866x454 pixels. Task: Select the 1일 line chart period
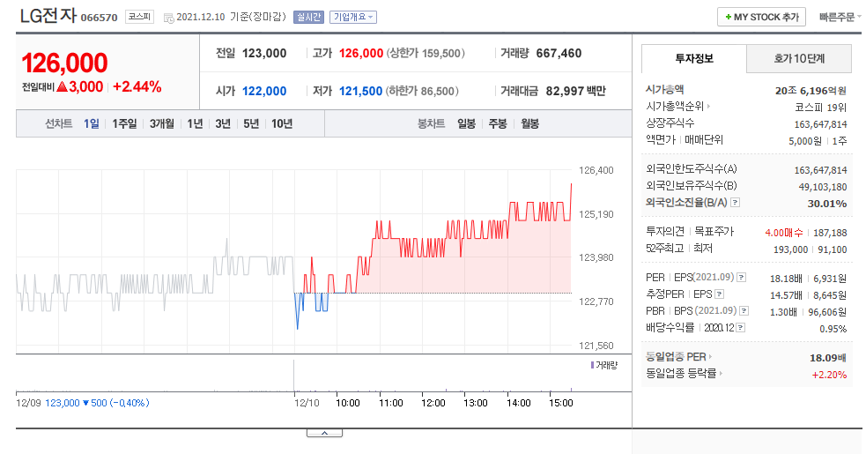91,123
